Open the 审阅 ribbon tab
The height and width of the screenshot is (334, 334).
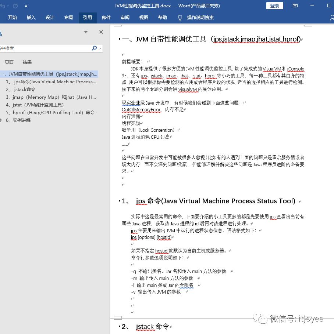[125, 18]
